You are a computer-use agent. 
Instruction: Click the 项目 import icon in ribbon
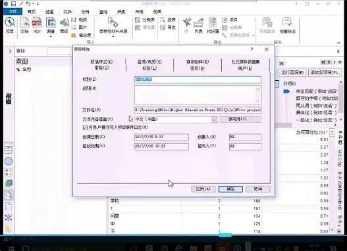tap(9, 26)
